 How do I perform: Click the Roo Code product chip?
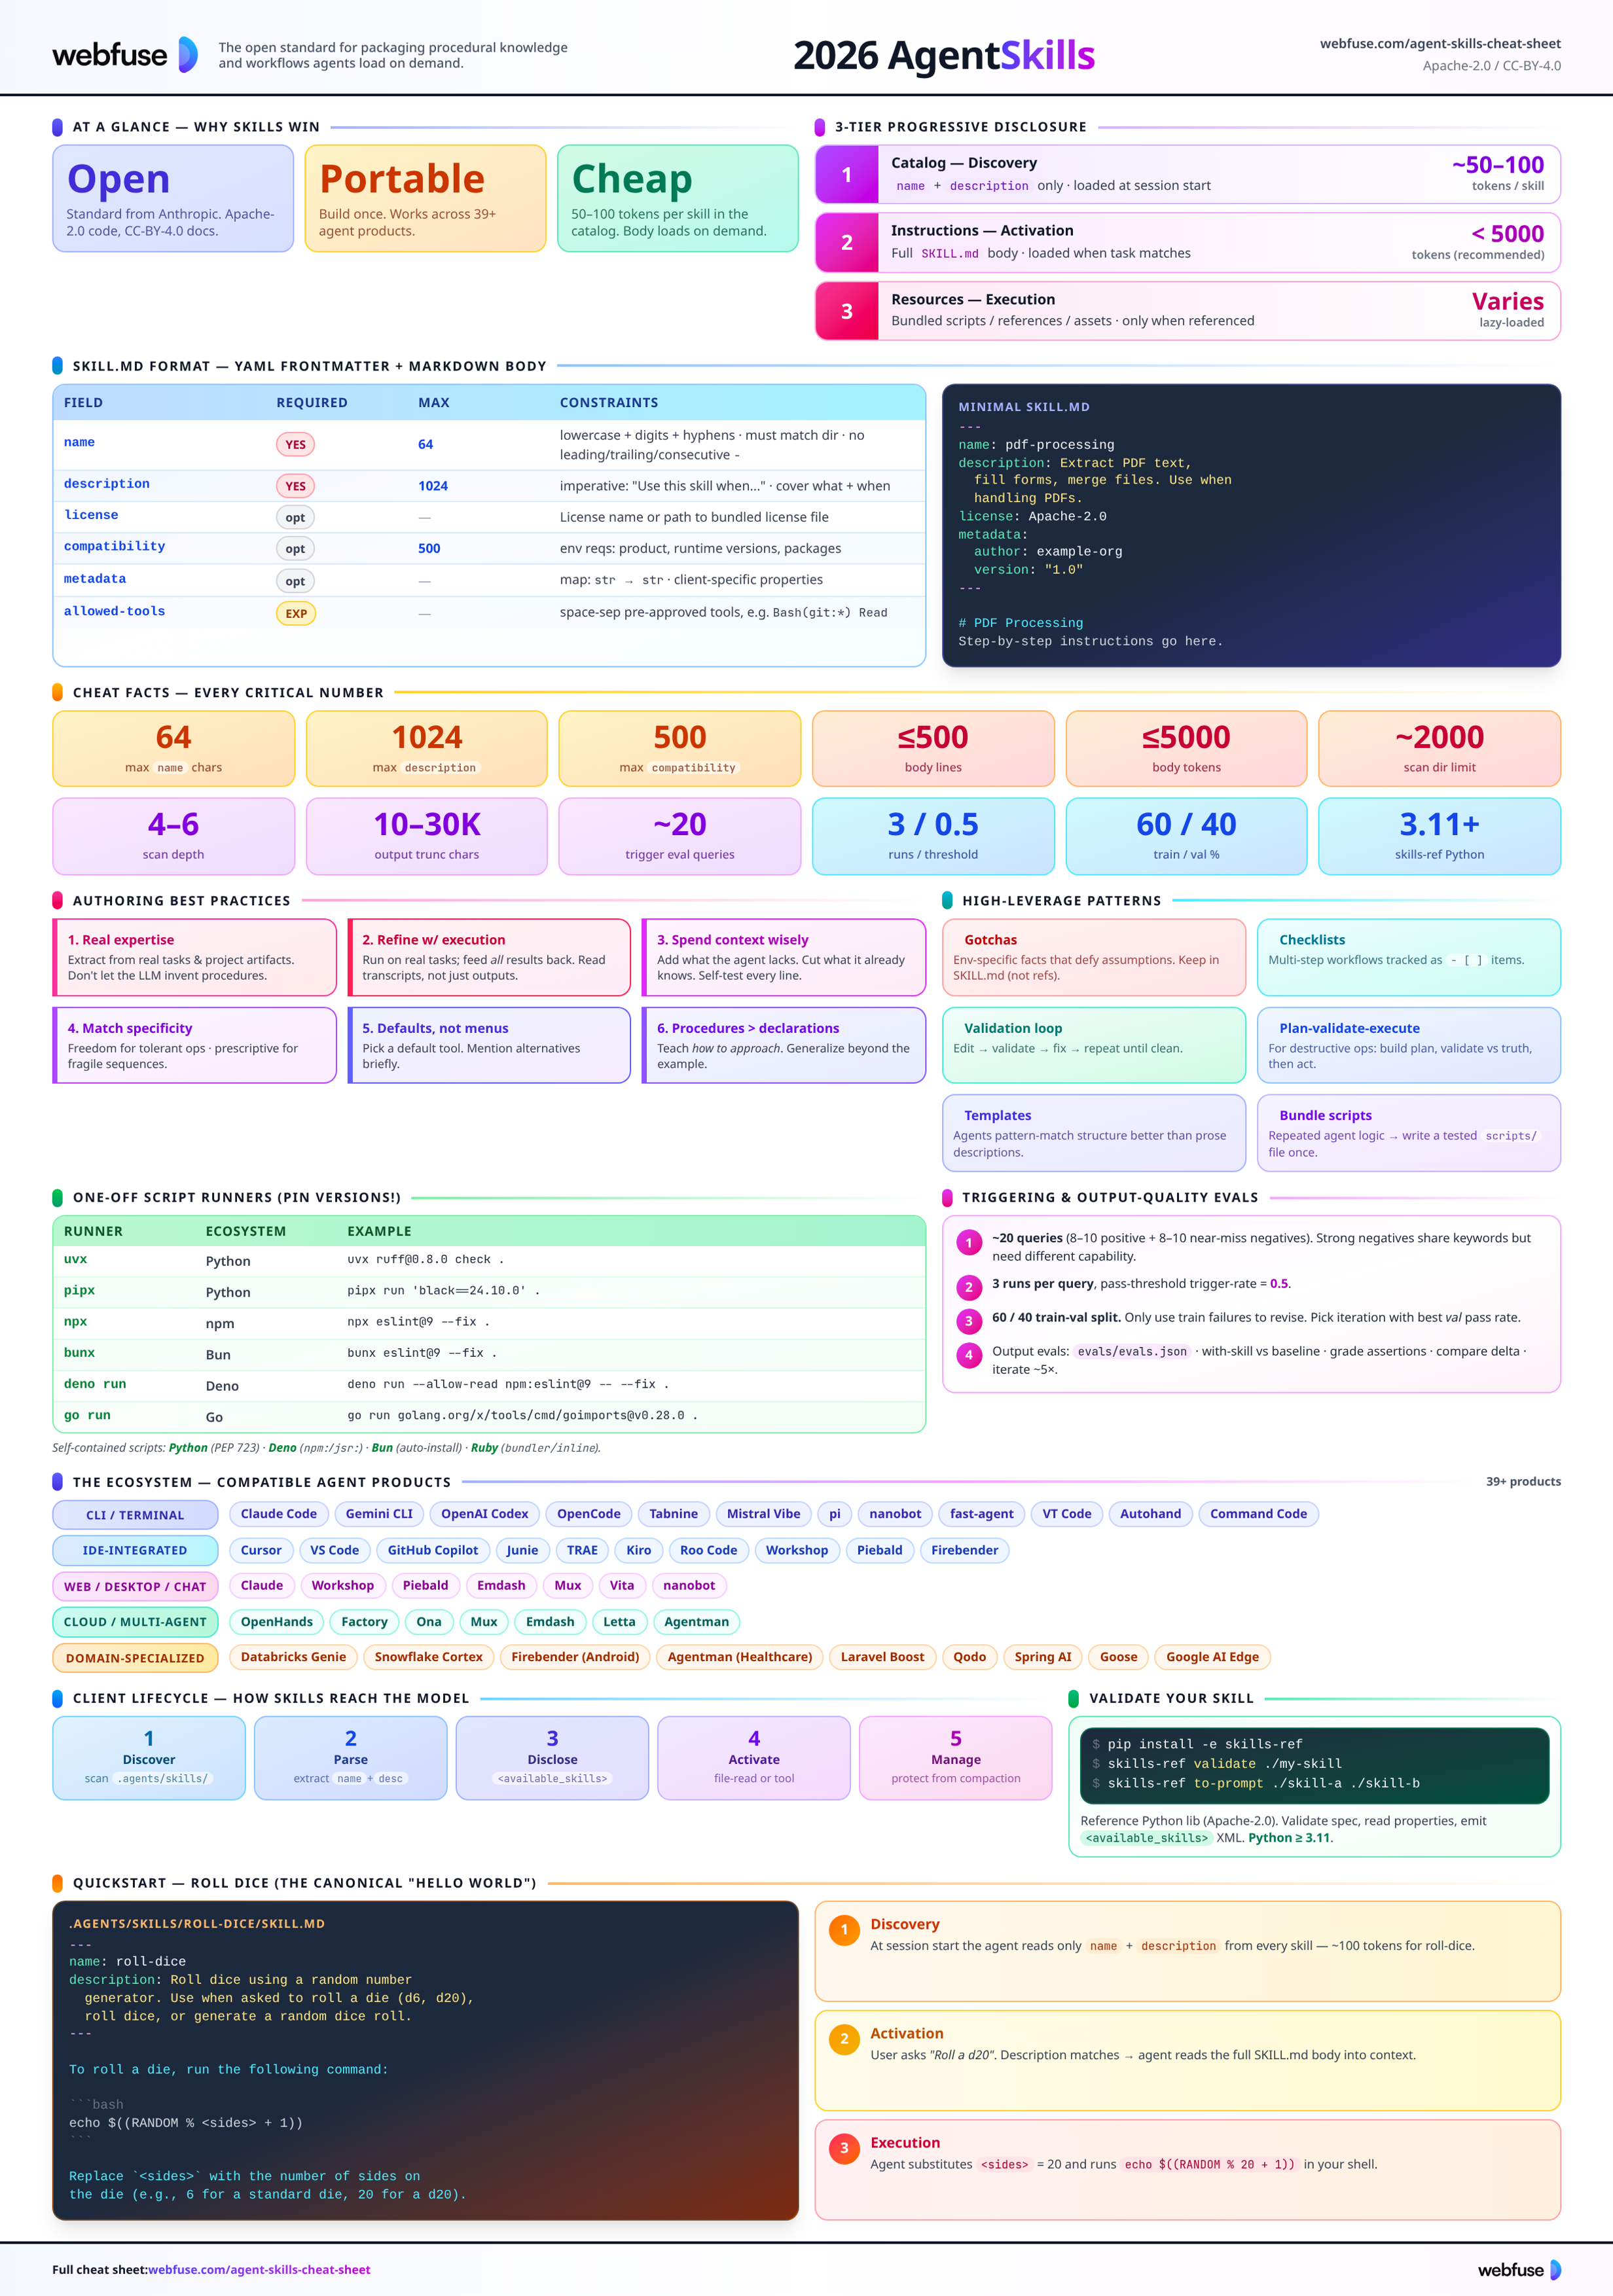tap(708, 1550)
